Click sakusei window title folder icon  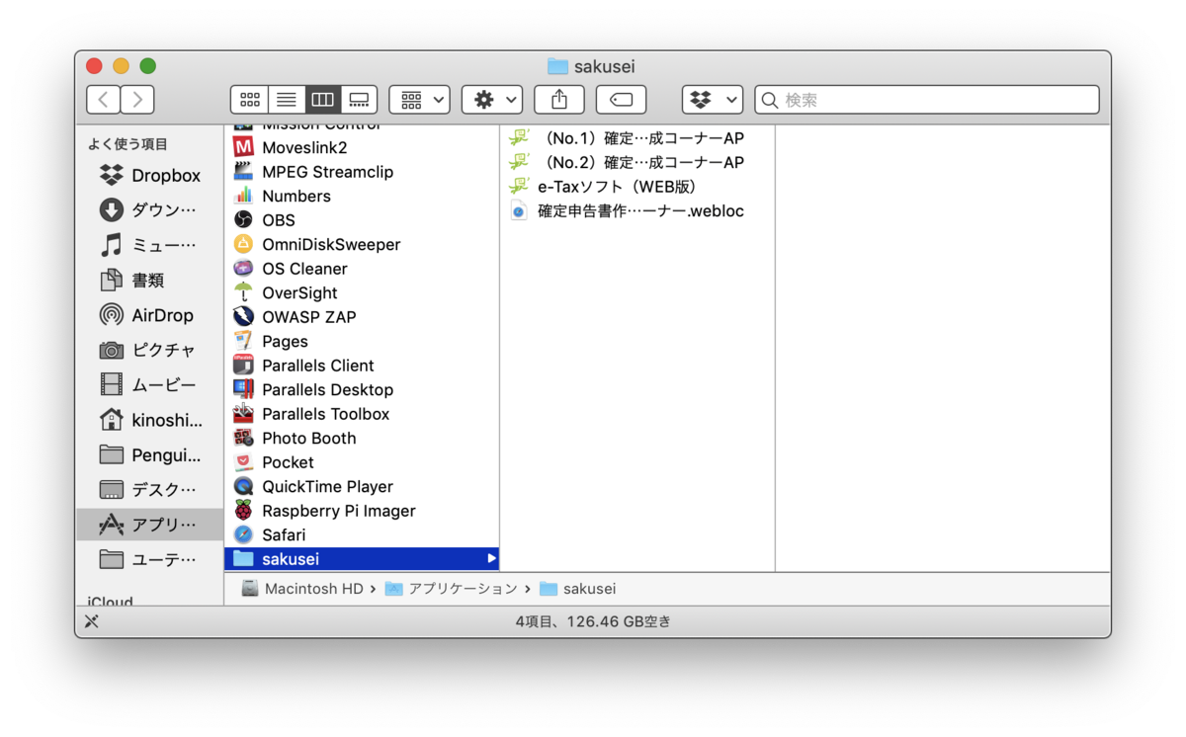[557, 66]
